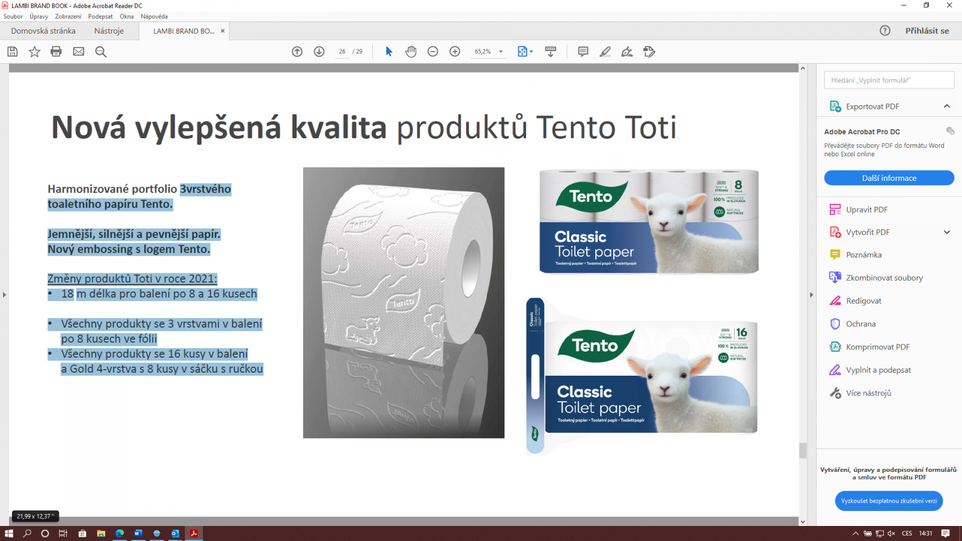
Task: Close the LAMBI BRAND BOOK tab
Action: [x=222, y=31]
